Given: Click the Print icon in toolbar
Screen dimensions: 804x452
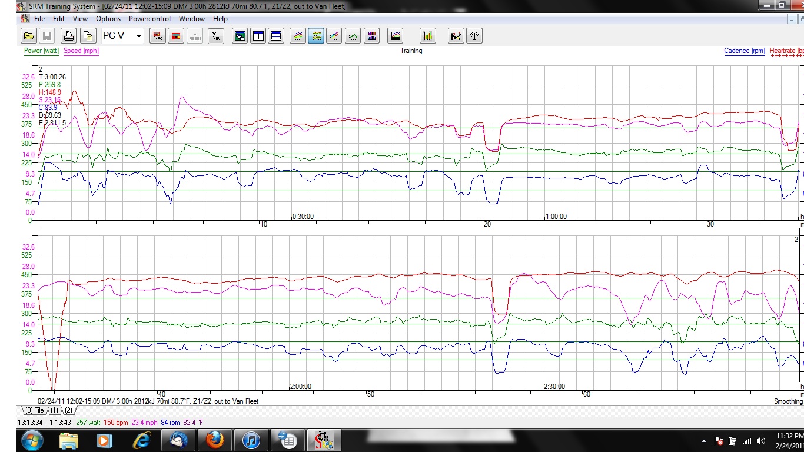Looking at the screenshot, I should [69, 36].
